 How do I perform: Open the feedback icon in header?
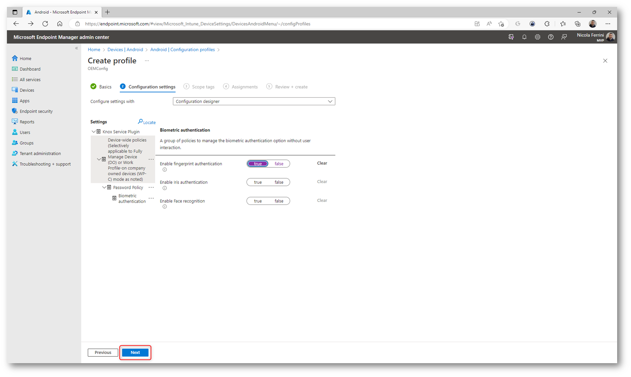(564, 37)
